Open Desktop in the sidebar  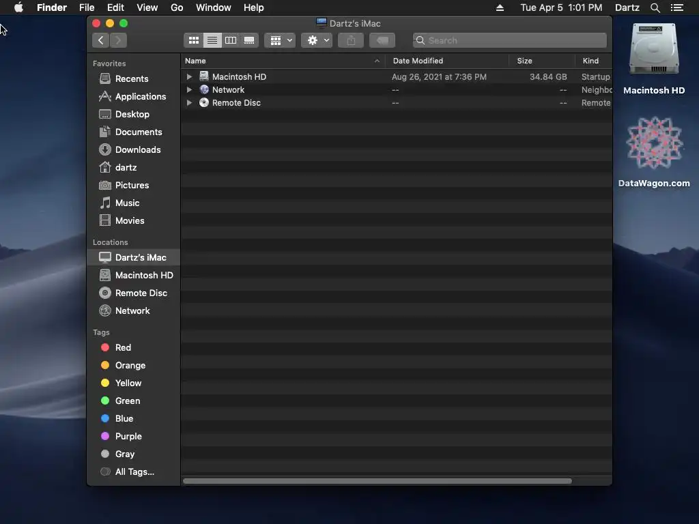coord(133,115)
